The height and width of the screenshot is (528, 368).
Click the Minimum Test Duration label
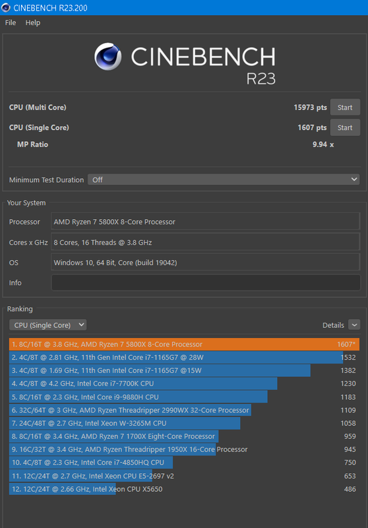click(46, 180)
